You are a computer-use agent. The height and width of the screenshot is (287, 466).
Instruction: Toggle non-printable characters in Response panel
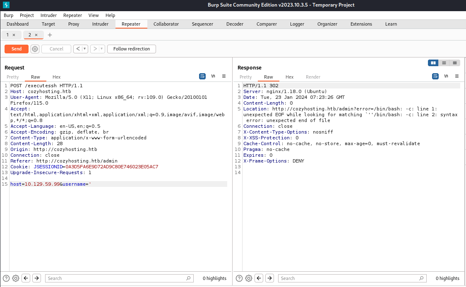click(446, 77)
